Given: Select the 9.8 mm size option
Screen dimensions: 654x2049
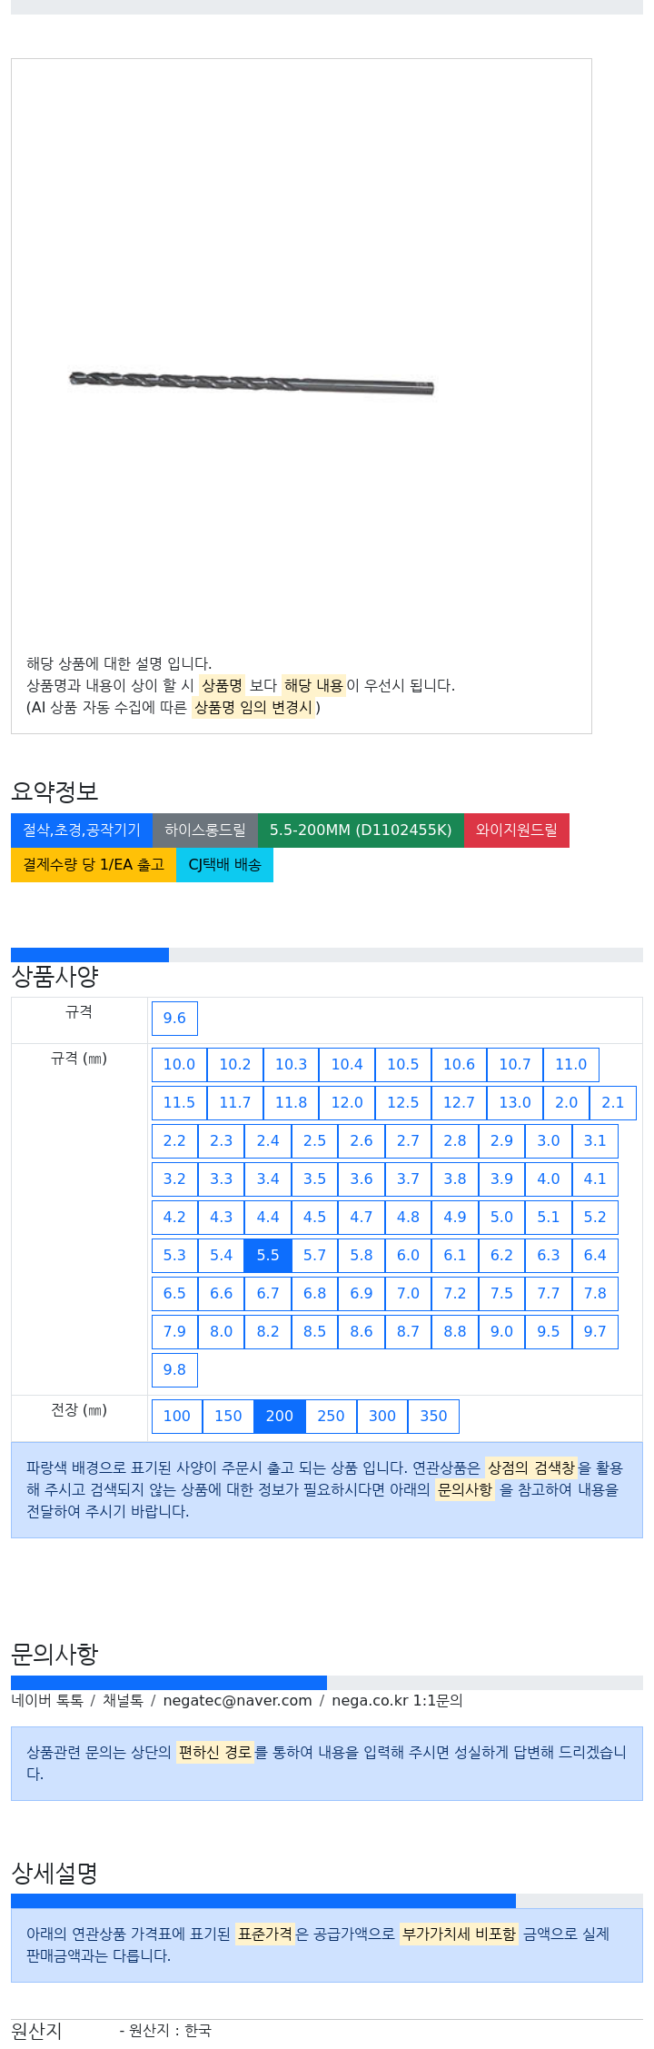Looking at the screenshot, I should pyautogui.click(x=174, y=1370).
